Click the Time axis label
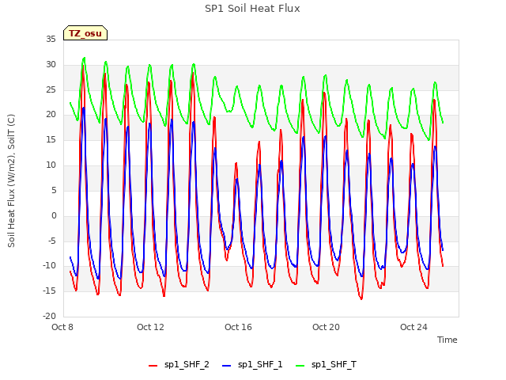Screen dimensions: 506x380 [x=447, y=340]
